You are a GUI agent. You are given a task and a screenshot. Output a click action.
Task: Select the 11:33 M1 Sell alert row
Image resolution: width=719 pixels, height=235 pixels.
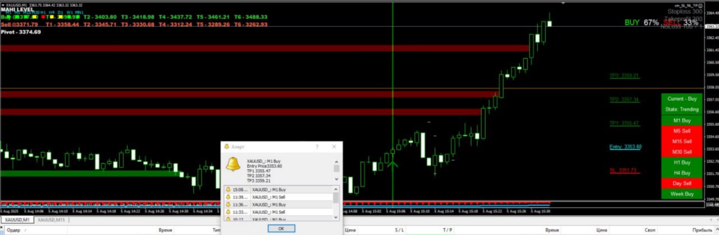[x=278, y=212]
